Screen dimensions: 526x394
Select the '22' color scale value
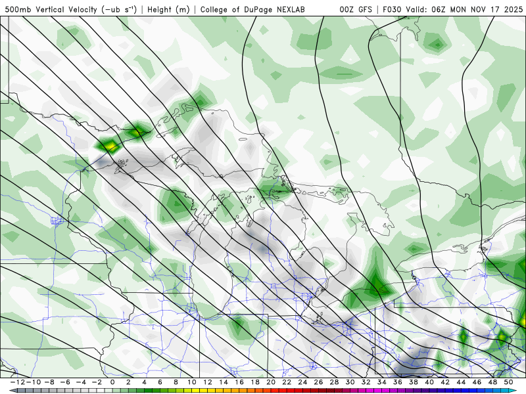click(x=287, y=382)
